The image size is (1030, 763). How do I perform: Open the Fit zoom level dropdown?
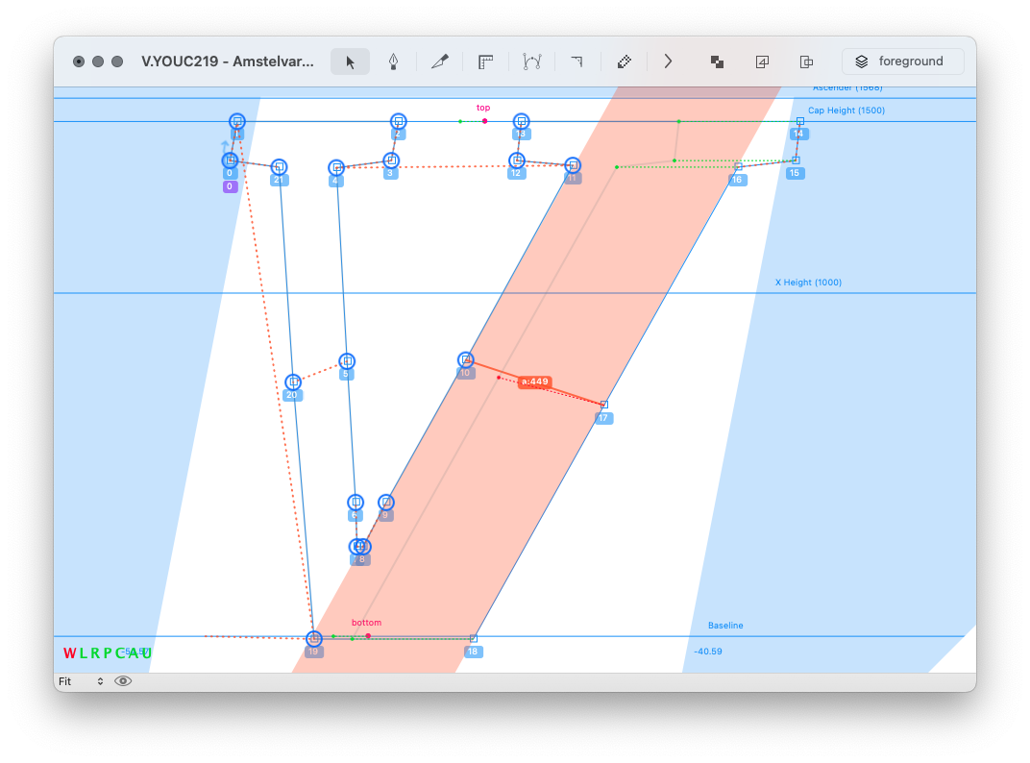click(81, 681)
